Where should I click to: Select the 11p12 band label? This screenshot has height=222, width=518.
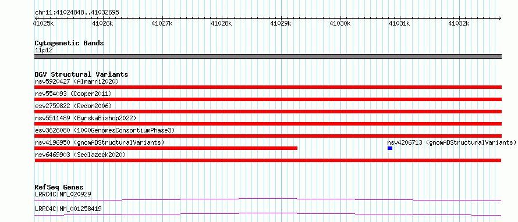pyautogui.click(x=44, y=51)
